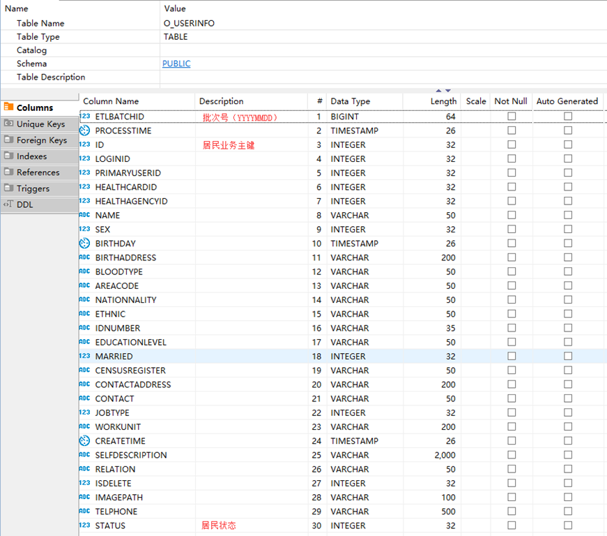The width and height of the screenshot is (607, 536).
Task: Toggle Auto Generated checkbox for IMAGEPATH
Action: (x=568, y=497)
